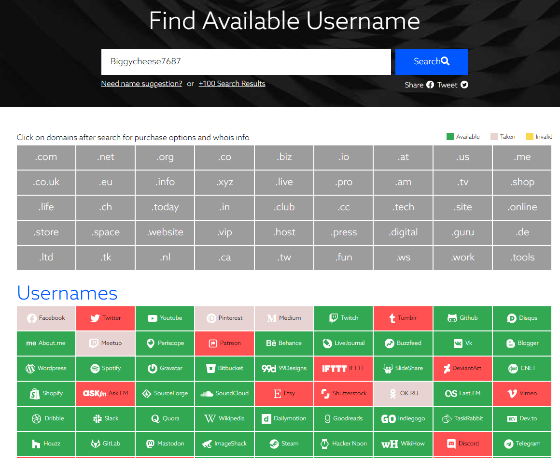Open the Last.FM username tile
The height and width of the screenshot is (458, 560).
[463, 394]
